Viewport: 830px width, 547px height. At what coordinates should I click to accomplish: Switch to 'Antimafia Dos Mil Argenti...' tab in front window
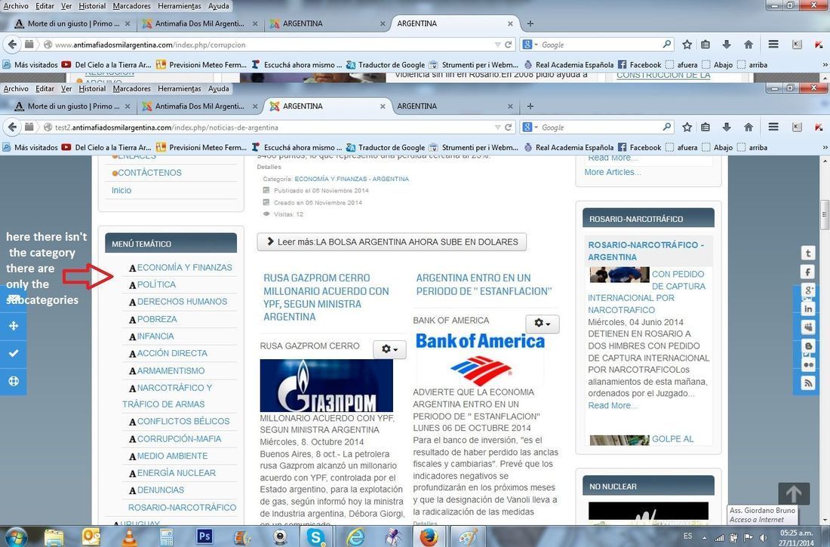coord(199,106)
